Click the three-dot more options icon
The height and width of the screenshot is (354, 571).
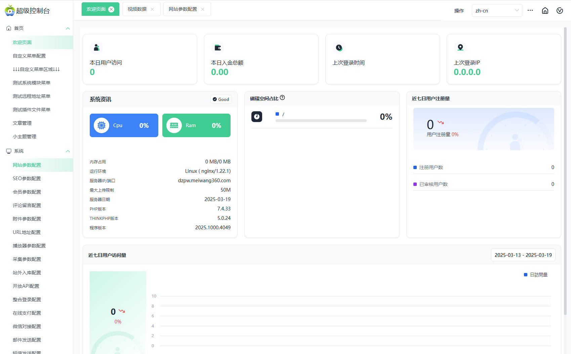pos(530,10)
